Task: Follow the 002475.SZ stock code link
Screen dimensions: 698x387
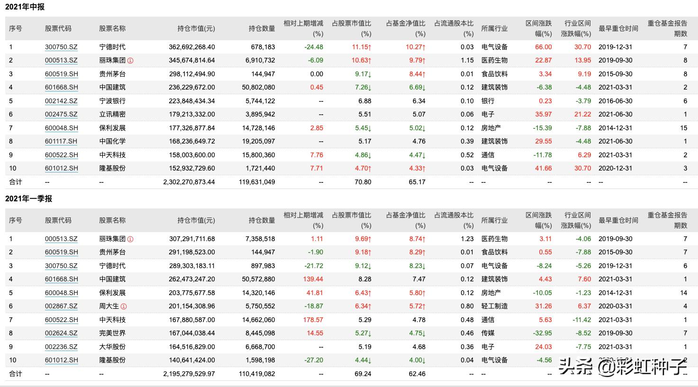Action: 61,114
